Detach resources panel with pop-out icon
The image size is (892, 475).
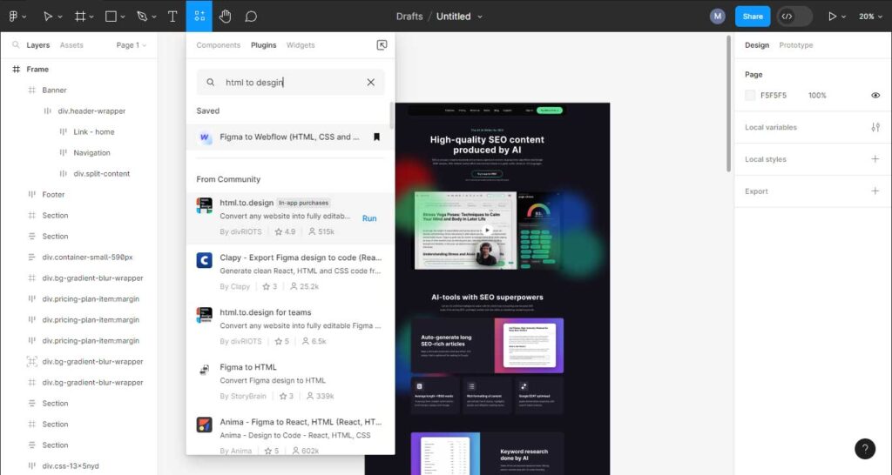click(382, 45)
